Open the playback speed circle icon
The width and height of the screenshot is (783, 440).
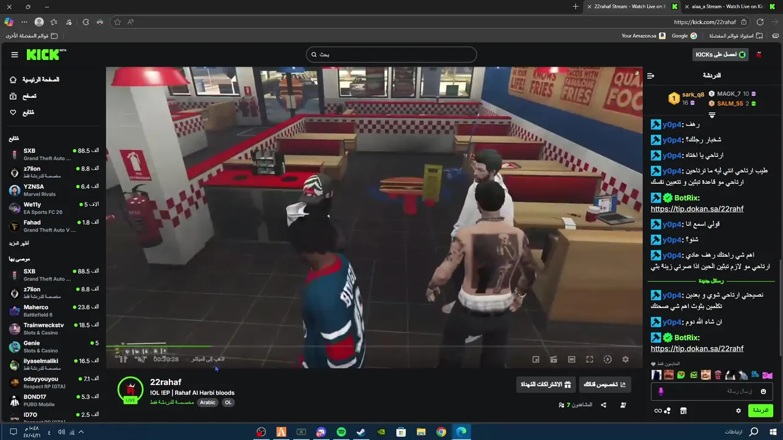[x=607, y=359]
